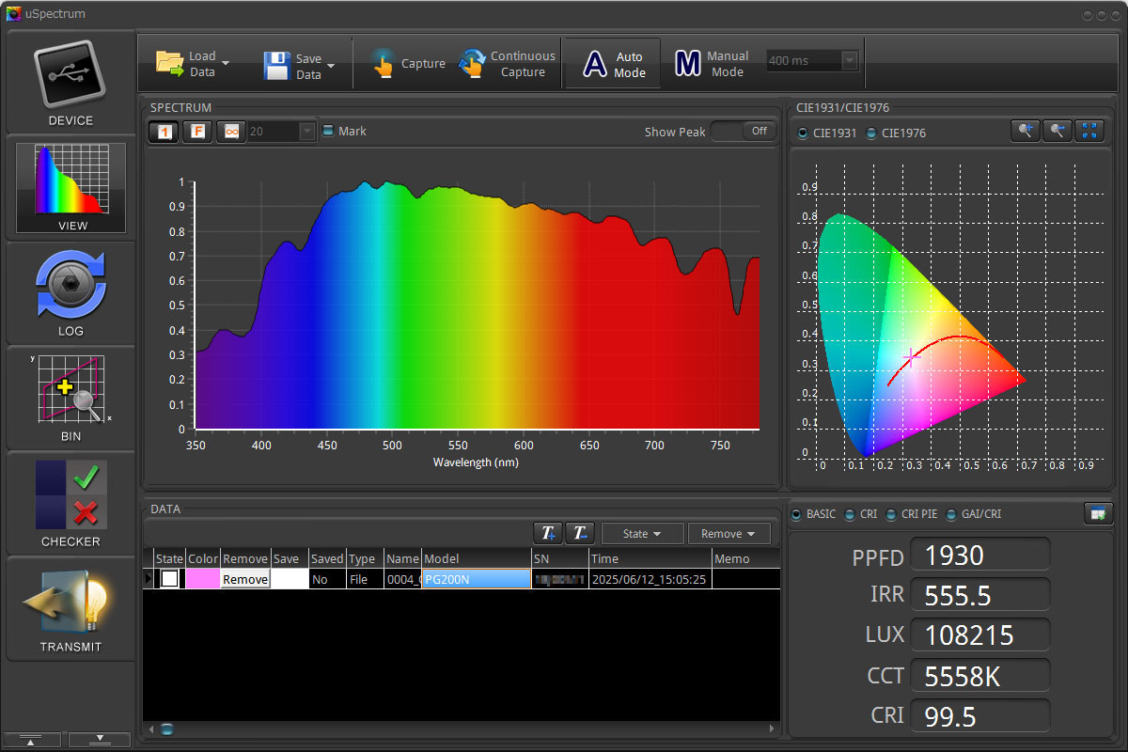This screenshot has height=752, width=1128.
Task: Open the Remove dropdown in DATA panel
Action: [x=728, y=533]
